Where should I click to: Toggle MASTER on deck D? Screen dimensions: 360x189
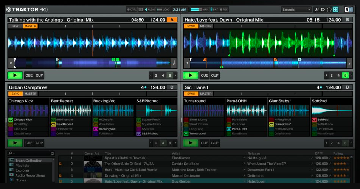coord(206,94)
